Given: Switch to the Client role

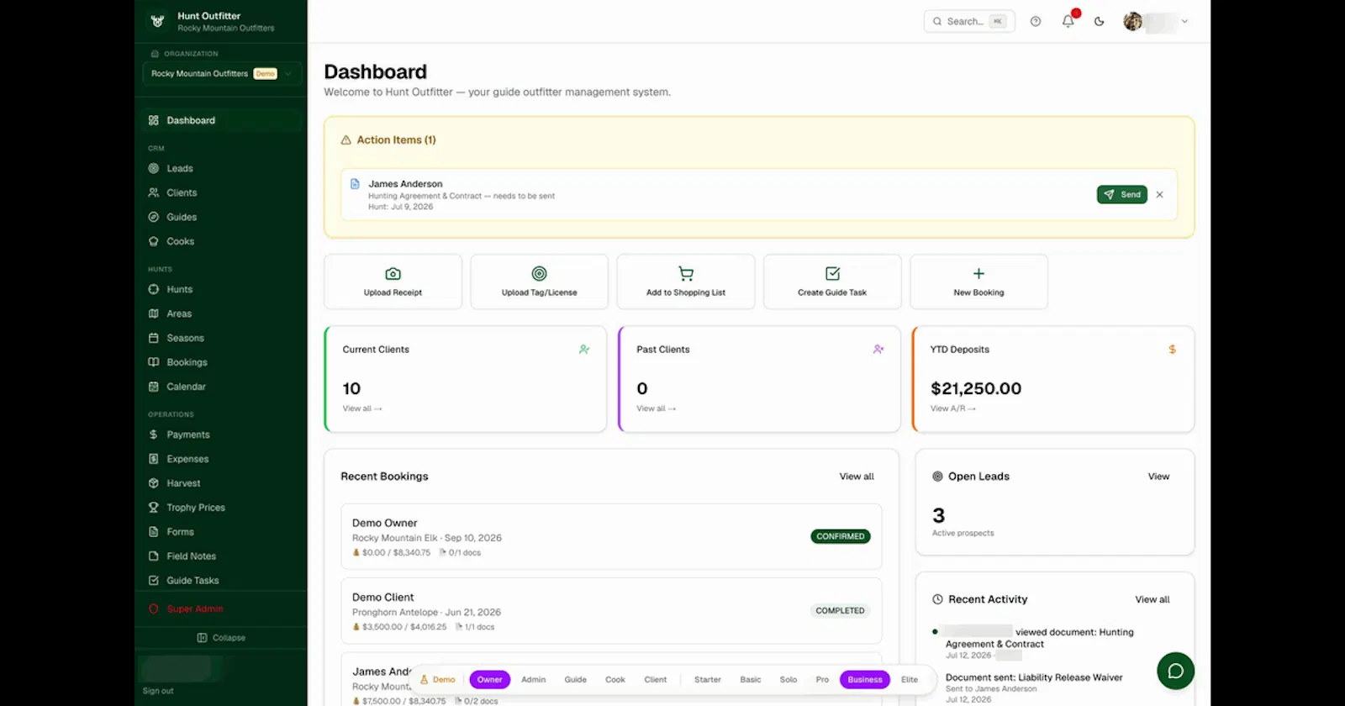Looking at the screenshot, I should 656,680.
